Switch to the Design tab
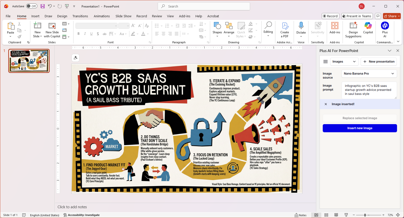This screenshot has height=218, width=404. (x=62, y=16)
